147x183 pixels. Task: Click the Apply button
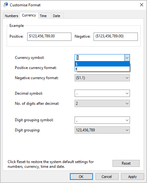(132, 177)
